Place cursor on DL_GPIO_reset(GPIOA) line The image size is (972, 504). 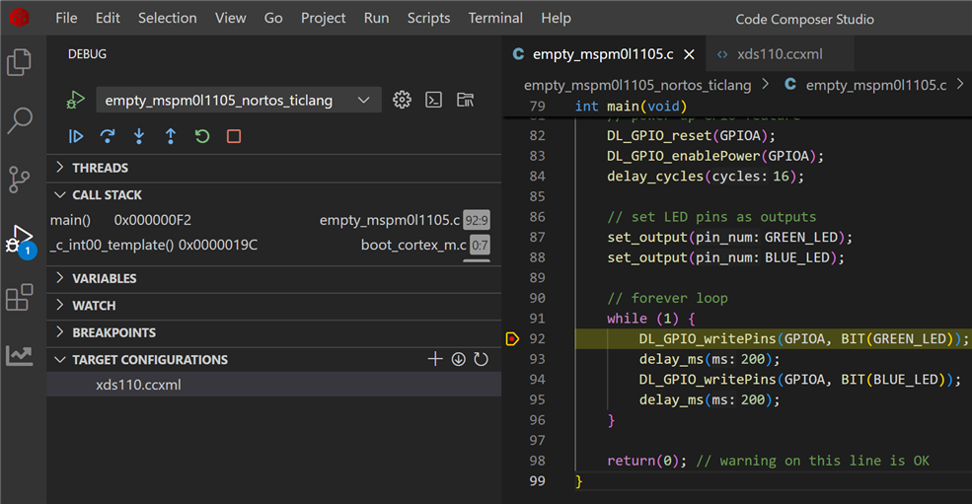pyautogui.click(x=691, y=135)
